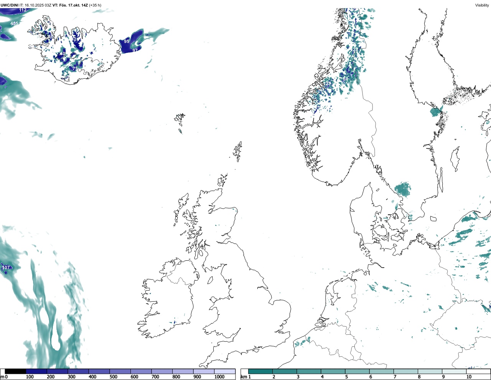Click the 400–500 m legend color swatch

pos(99,371)
